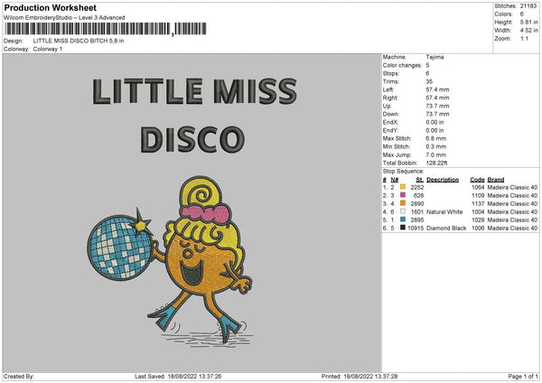Click stitch count 10915 in stop sequence
This screenshot has width=542, height=383.
416,229
